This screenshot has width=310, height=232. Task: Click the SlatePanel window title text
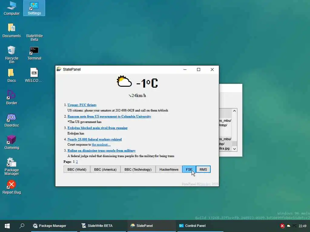(x=72, y=69)
